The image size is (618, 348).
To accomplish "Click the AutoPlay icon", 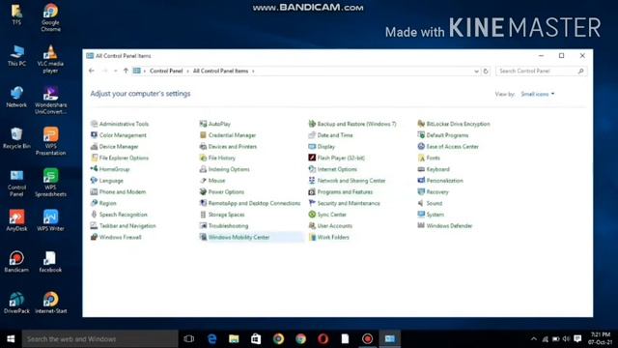I will point(203,124).
